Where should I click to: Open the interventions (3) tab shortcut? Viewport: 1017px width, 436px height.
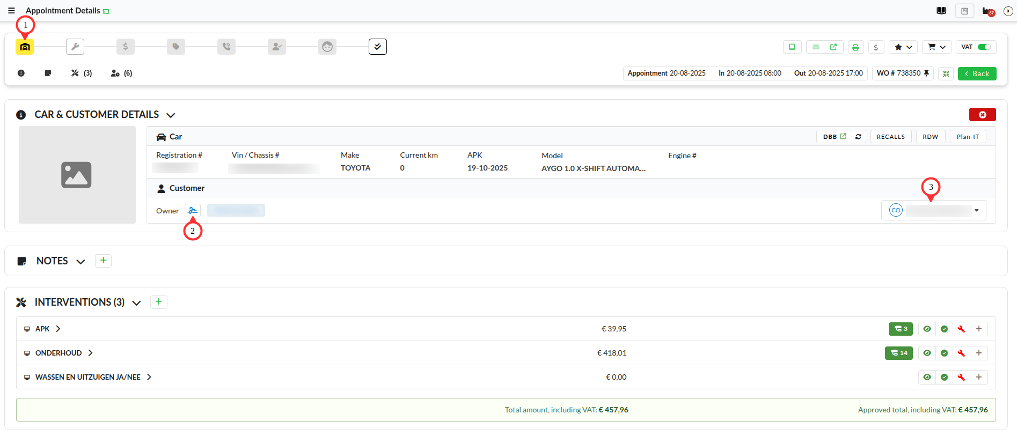click(x=82, y=73)
